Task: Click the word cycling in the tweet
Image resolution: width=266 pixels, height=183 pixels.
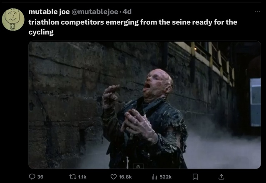Action: tap(41, 32)
